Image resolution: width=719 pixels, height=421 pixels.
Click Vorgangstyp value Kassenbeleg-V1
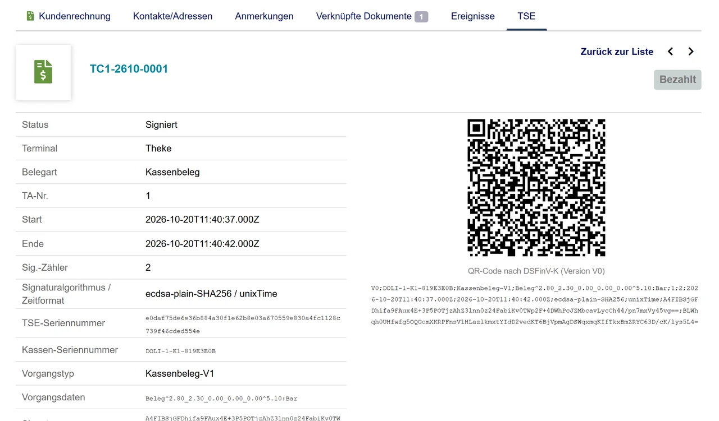pyautogui.click(x=180, y=373)
